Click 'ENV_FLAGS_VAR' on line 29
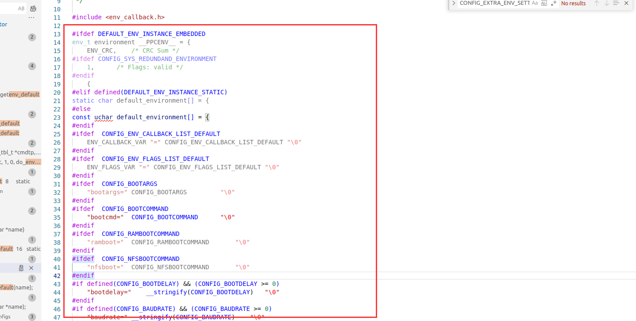The image size is (636, 321). pos(111,168)
